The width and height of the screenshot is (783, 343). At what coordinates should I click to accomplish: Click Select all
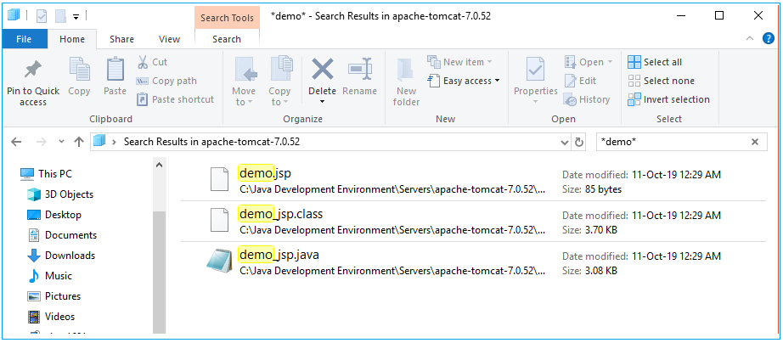[x=655, y=63]
